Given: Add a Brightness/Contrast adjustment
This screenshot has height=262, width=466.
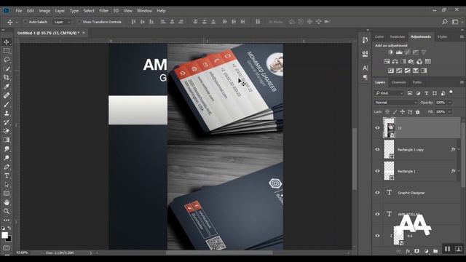Looking at the screenshot, I should pos(390,52).
